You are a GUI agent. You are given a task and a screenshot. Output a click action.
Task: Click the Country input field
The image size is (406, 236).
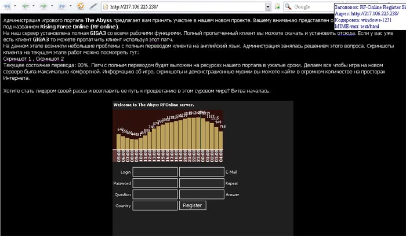point(155,206)
